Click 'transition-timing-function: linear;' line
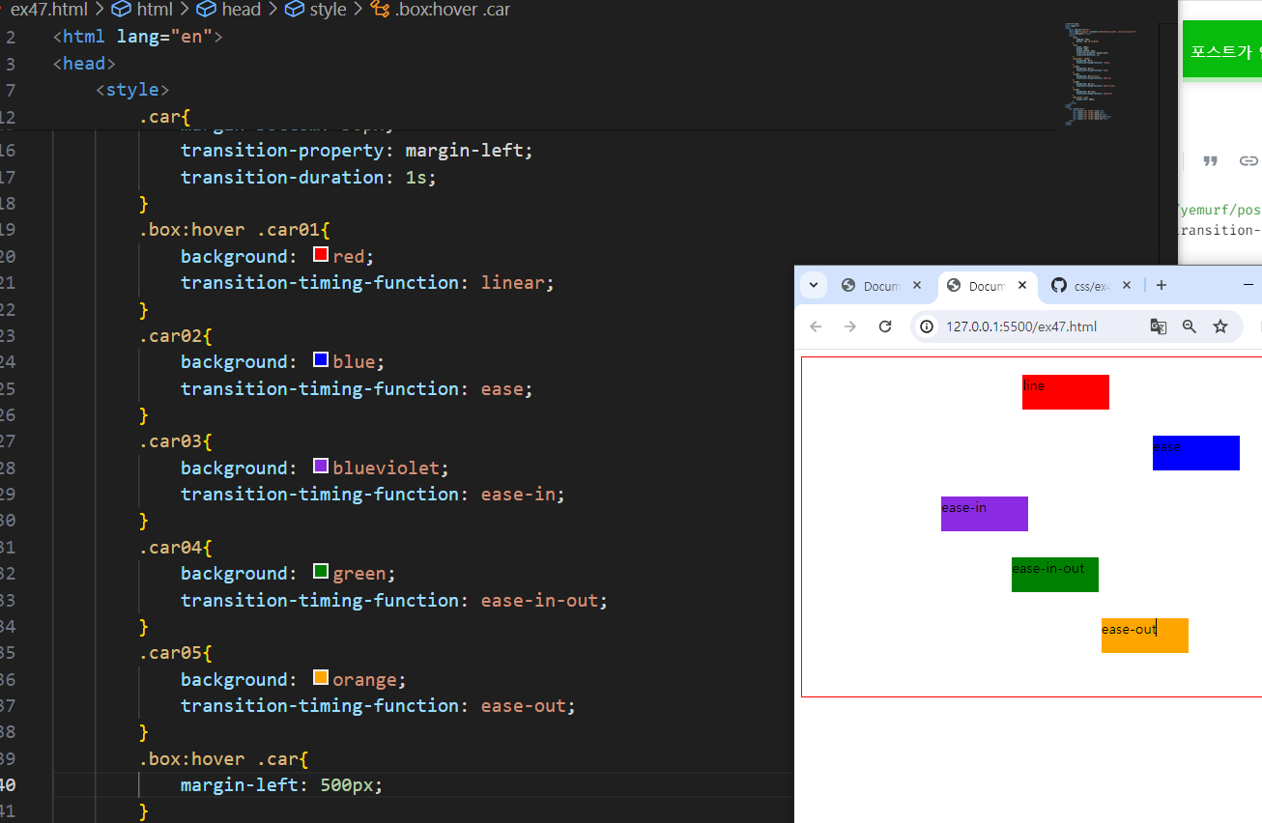This screenshot has height=823, width=1262. click(x=367, y=282)
